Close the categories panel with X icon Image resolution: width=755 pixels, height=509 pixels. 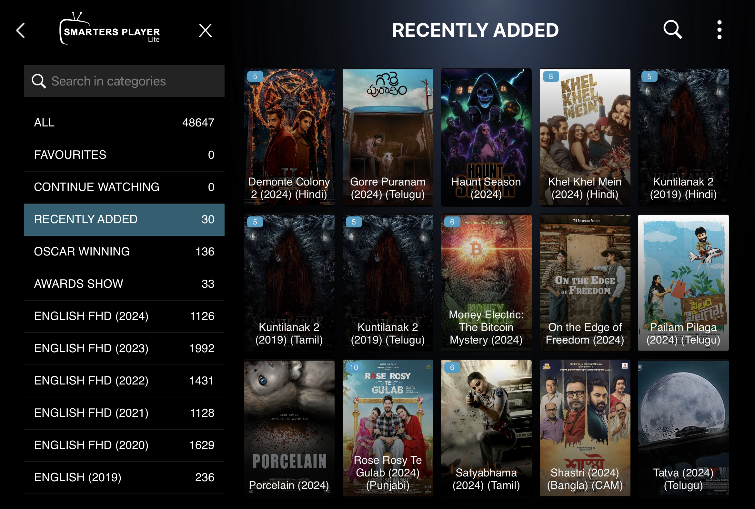(205, 31)
